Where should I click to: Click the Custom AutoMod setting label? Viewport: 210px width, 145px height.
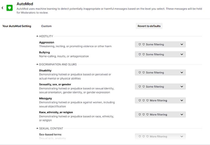[x=46, y=26]
